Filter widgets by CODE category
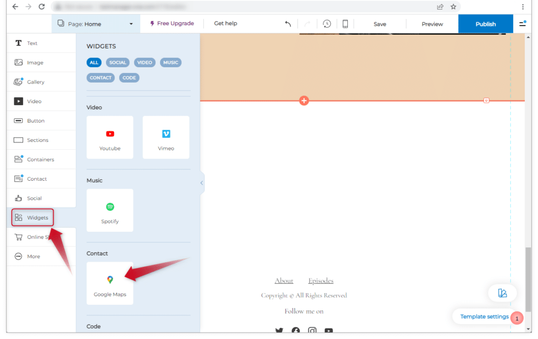 (129, 78)
